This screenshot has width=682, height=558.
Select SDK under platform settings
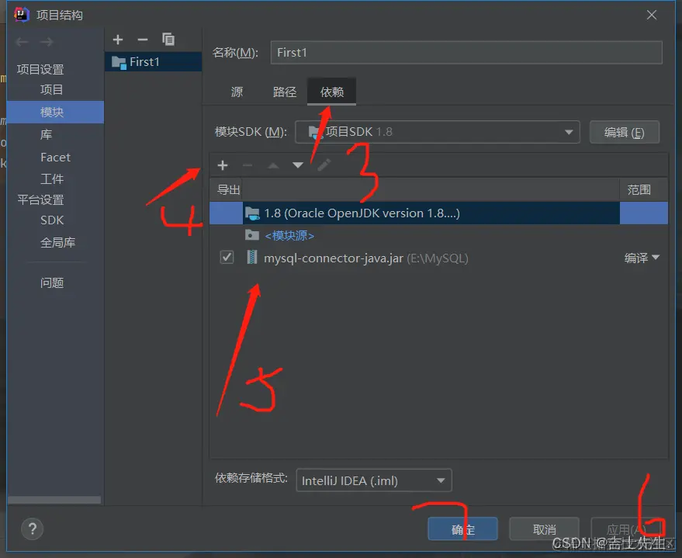click(x=52, y=220)
